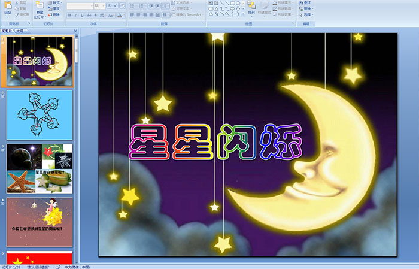The width and height of the screenshot is (419, 269).
Task: Switch to the Outline (大纲) pane tab
Action: click(x=20, y=31)
